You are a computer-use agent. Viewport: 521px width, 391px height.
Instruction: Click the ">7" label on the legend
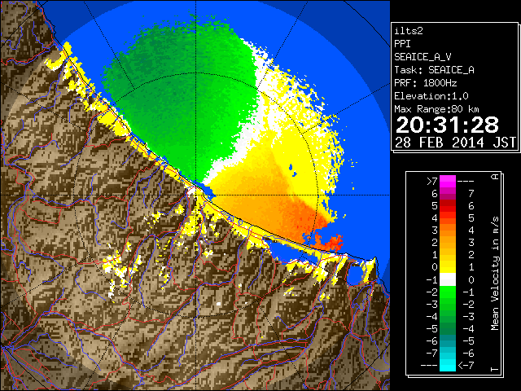click(432, 181)
